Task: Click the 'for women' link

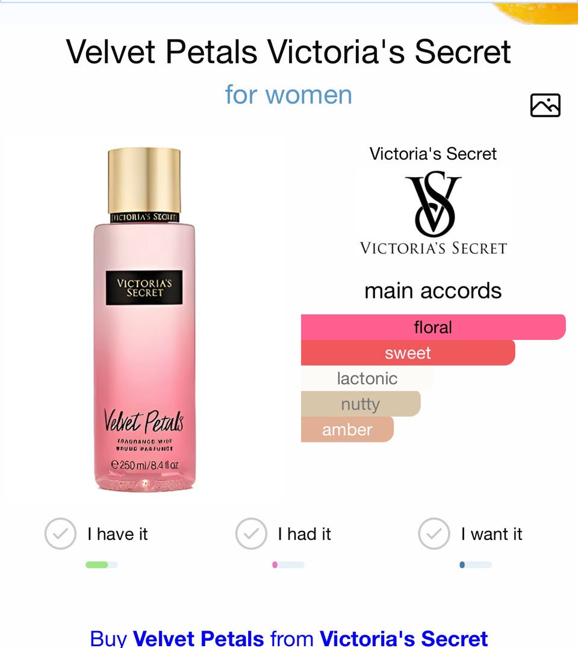Action: coord(288,95)
